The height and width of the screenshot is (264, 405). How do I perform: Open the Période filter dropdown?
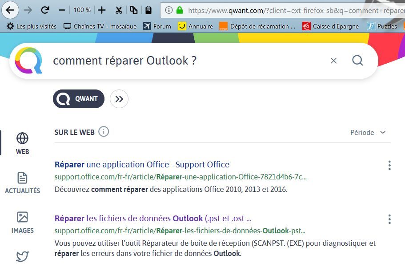pos(368,132)
